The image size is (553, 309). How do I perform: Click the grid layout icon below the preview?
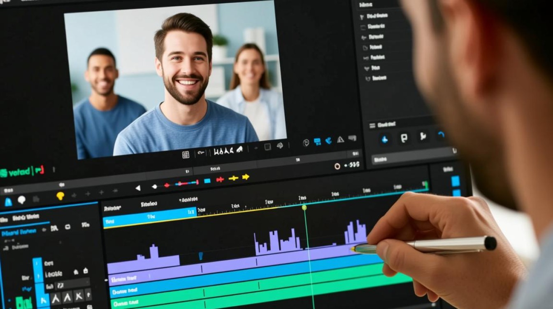click(186, 154)
